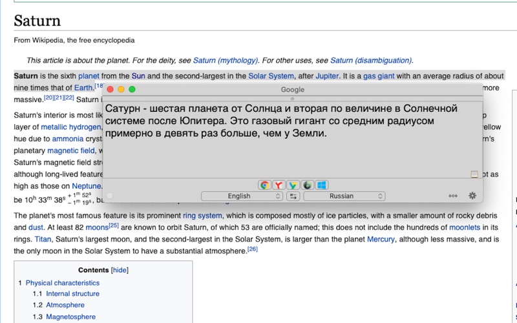Follow the dust link
517x323 pixels.
(36, 228)
